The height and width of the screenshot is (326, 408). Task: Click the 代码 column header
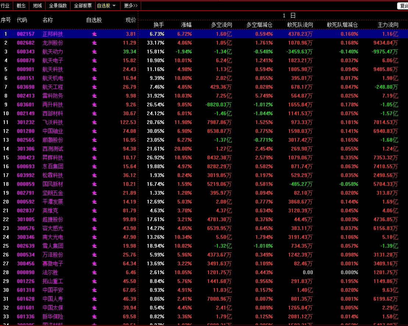[x=22, y=20]
